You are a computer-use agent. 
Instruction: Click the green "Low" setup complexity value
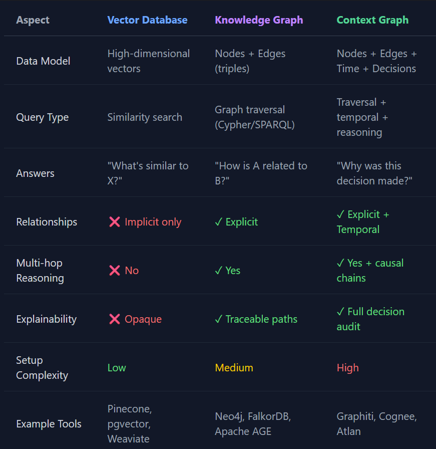point(117,368)
